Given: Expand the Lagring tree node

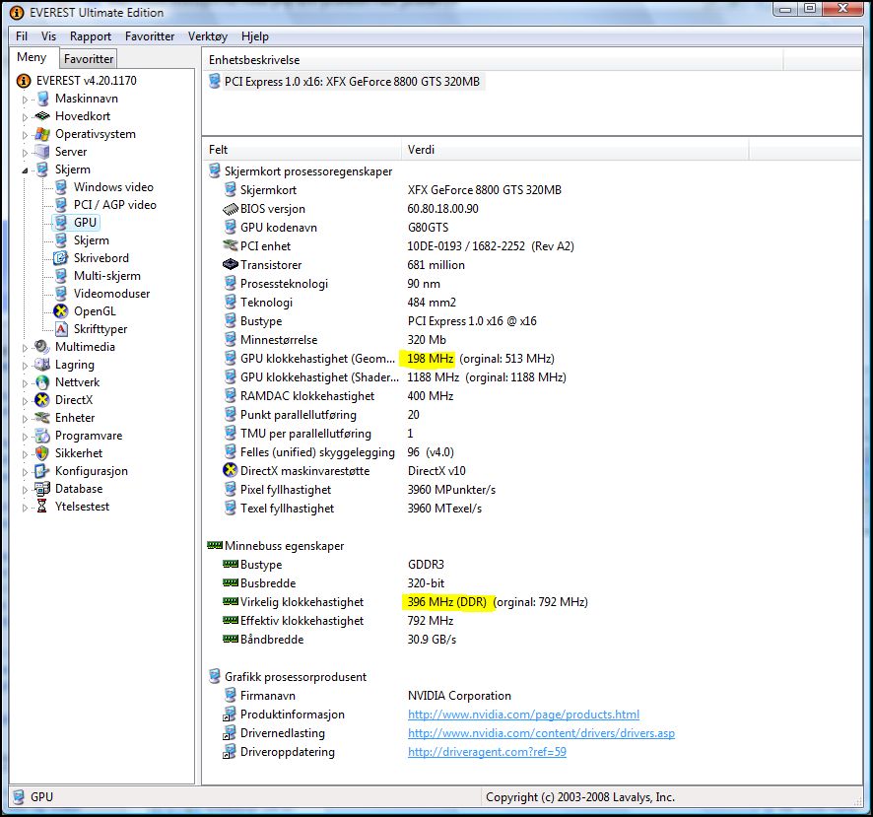Looking at the screenshot, I should [x=25, y=366].
